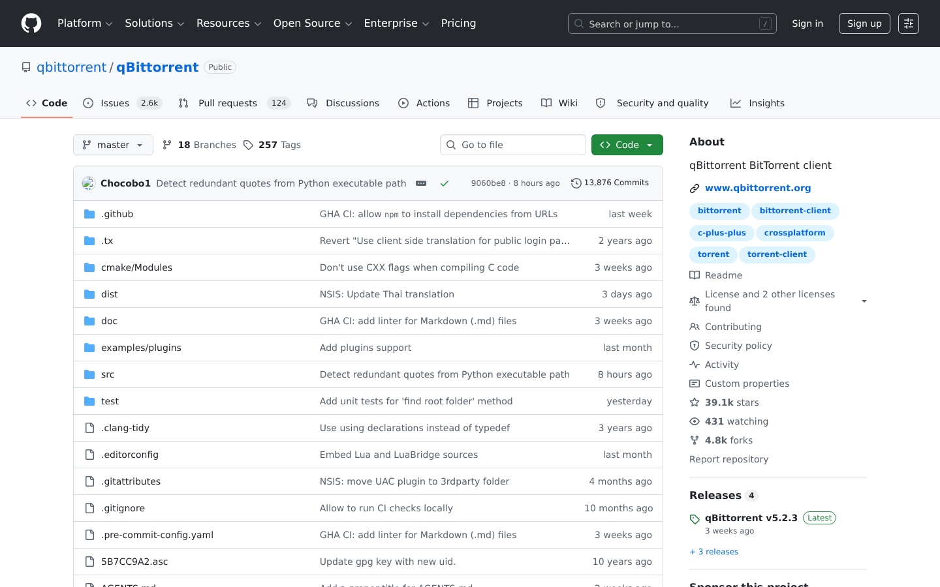Click the license scales icon
Screen dimensions: 940x587
click(x=695, y=301)
